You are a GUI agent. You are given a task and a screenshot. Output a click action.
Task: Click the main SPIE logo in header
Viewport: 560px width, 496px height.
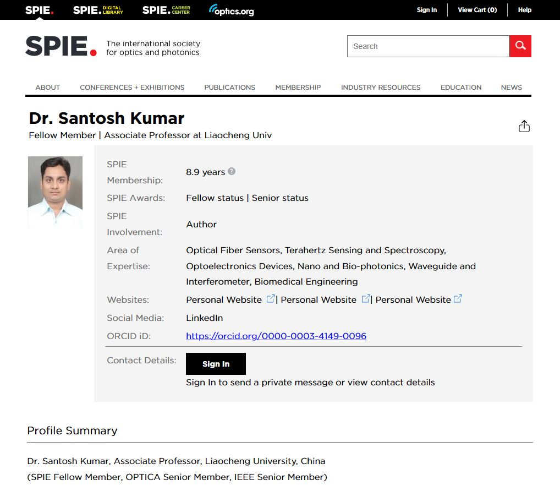(x=61, y=47)
